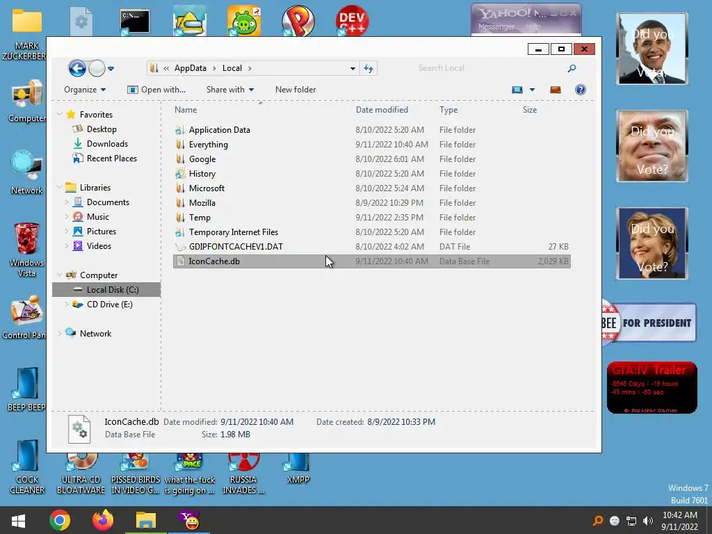Open the Videos library
This screenshot has width=712, height=534.
coord(99,245)
